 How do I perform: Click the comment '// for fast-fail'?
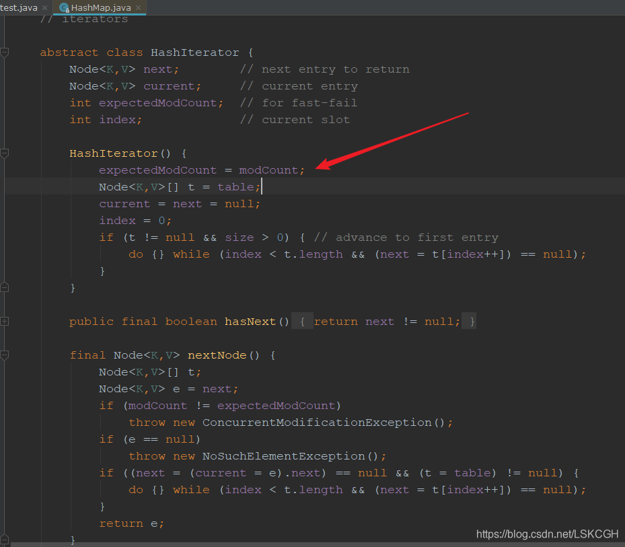pos(299,103)
